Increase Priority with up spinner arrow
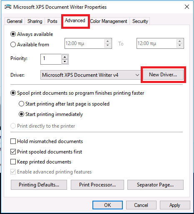Viewport: 194px width, 214px height. pyautogui.click(x=65, y=57)
